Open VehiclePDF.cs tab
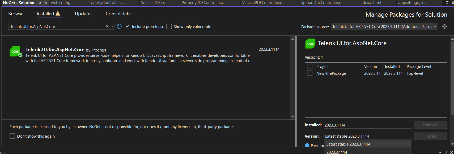This screenshot has width=454, height=154. pyautogui.click(x=153, y=3)
